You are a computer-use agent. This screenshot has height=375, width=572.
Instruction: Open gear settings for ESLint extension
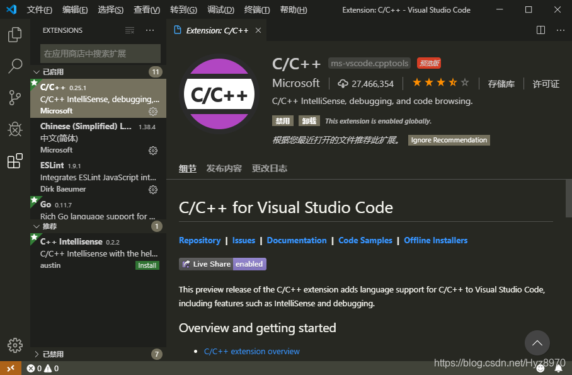tap(153, 190)
